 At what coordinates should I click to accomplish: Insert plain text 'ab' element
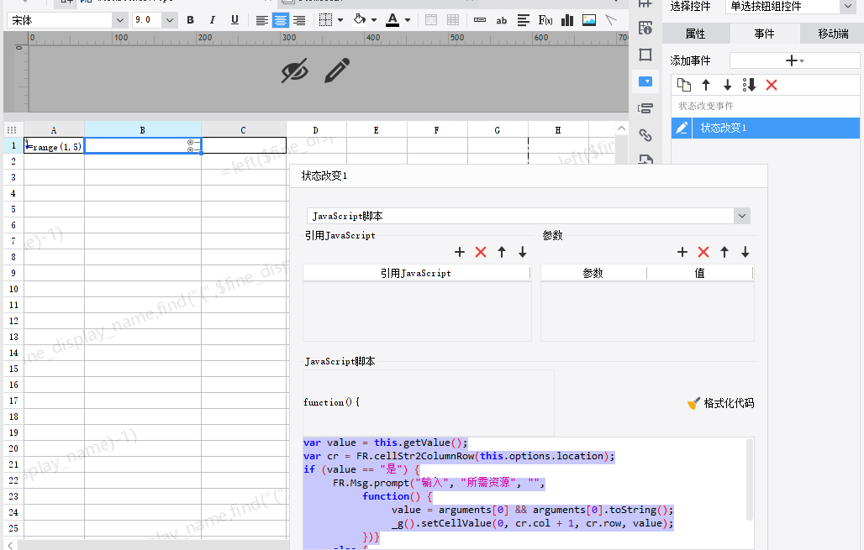(502, 20)
